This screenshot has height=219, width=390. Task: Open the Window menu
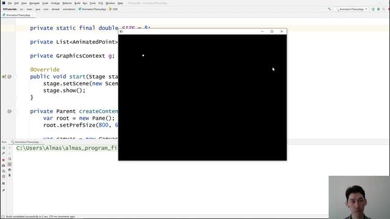coord(110,3)
